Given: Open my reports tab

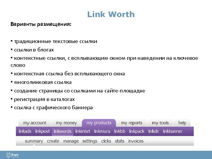Looking at the screenshot, I should click(x=132, y=123).
